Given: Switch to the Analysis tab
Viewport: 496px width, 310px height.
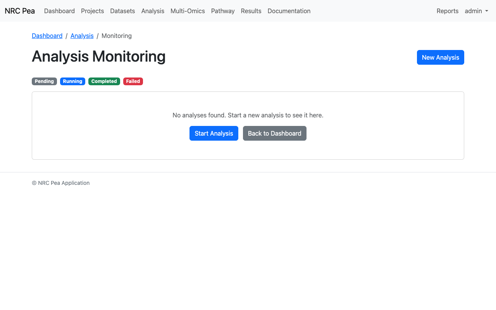Looking at the screenshot, I should click(153, 11).
